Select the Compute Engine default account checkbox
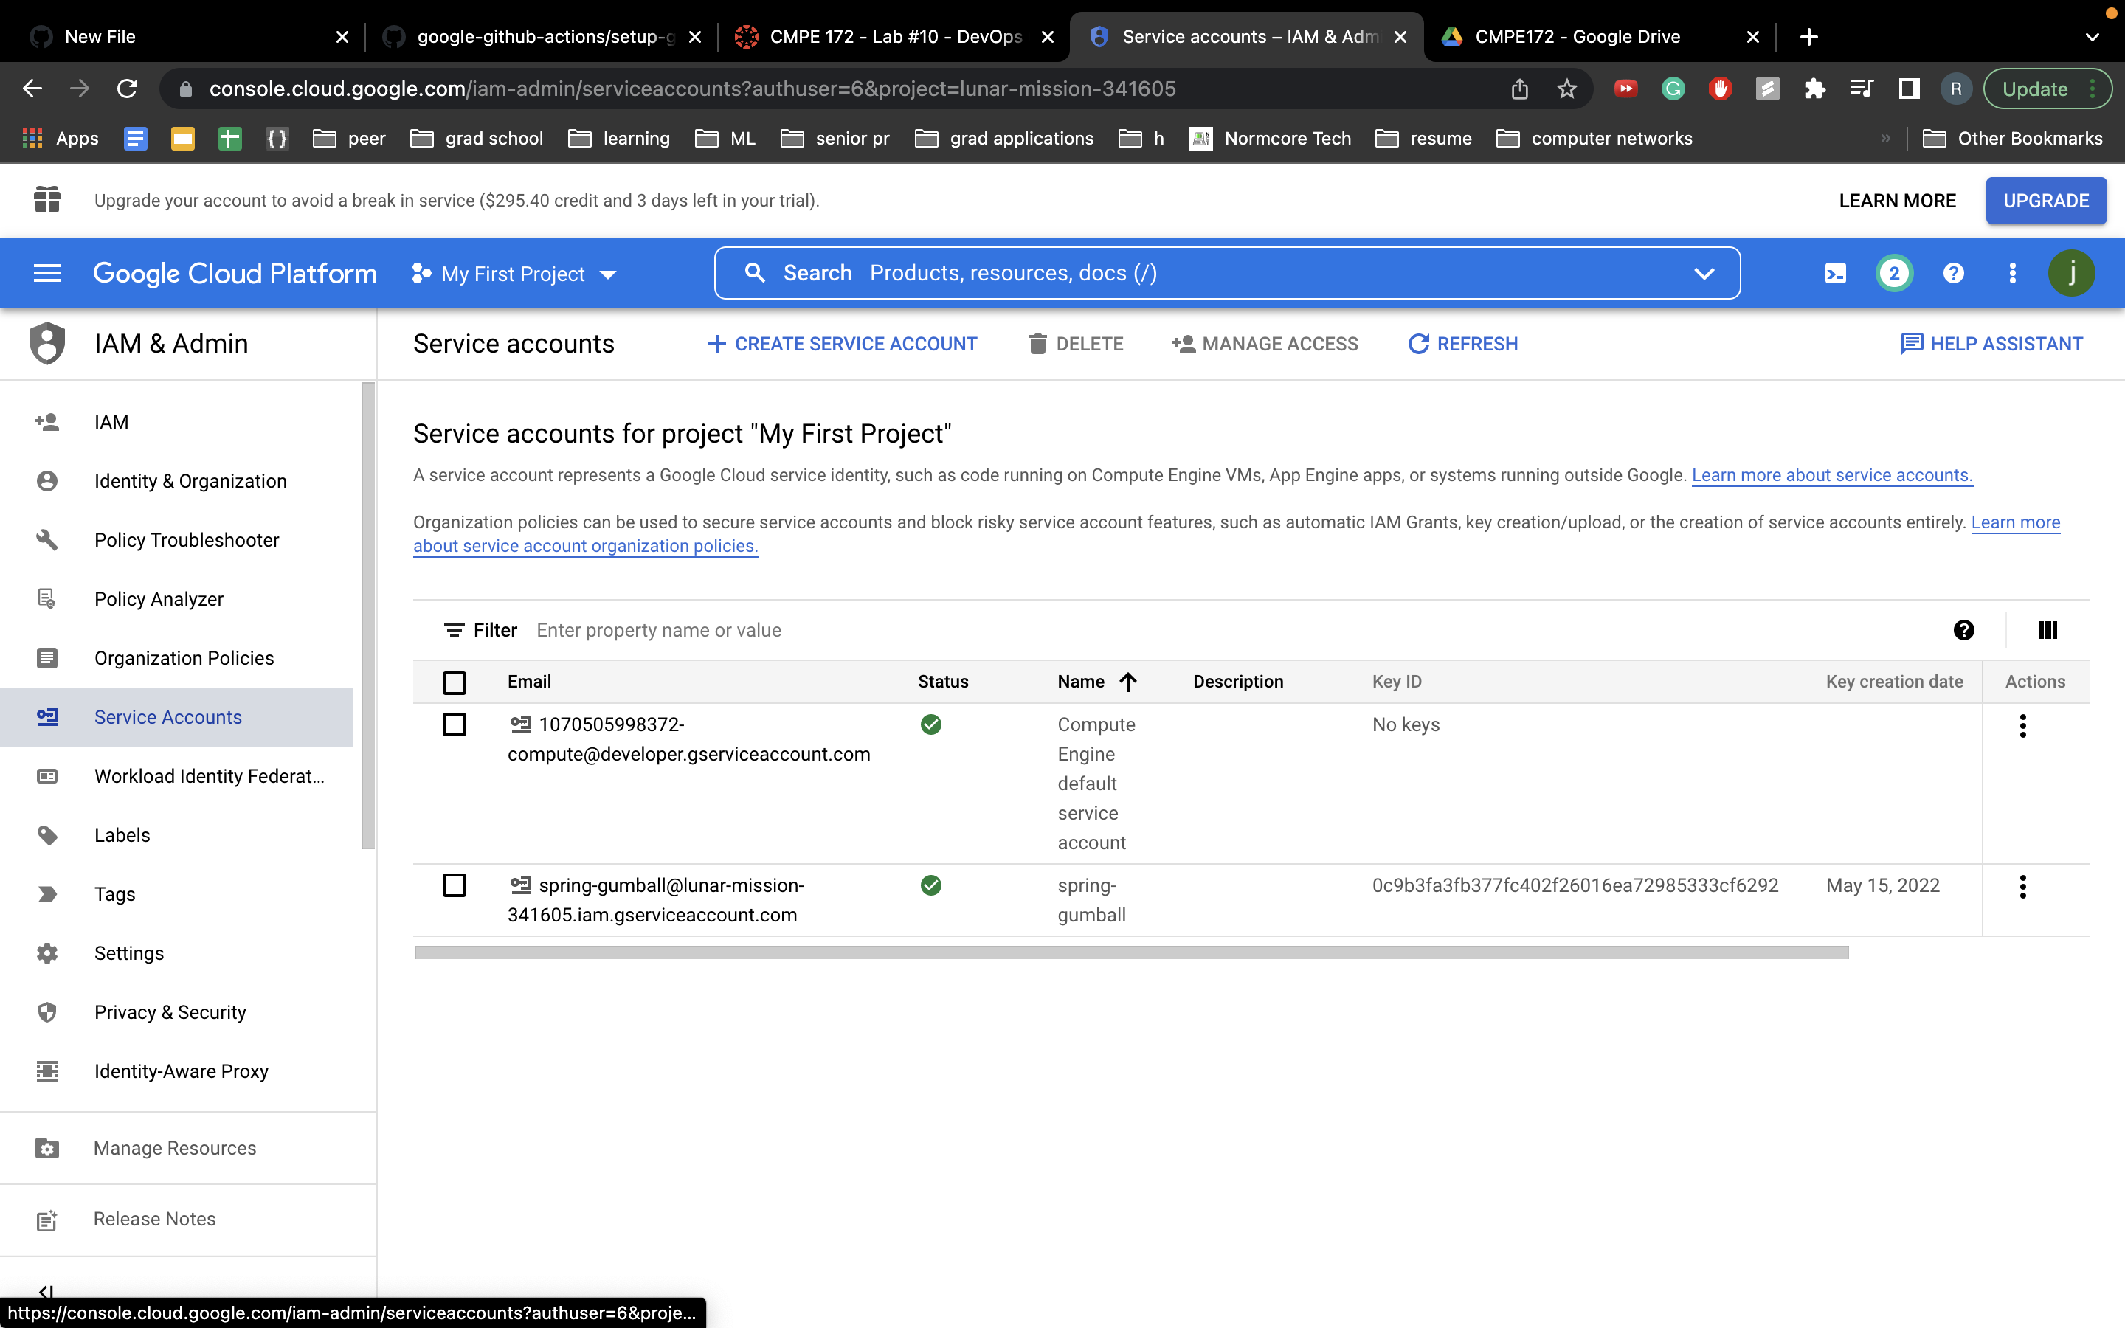The height and width of the screenshot is (1328, 2125). (454, 724)
